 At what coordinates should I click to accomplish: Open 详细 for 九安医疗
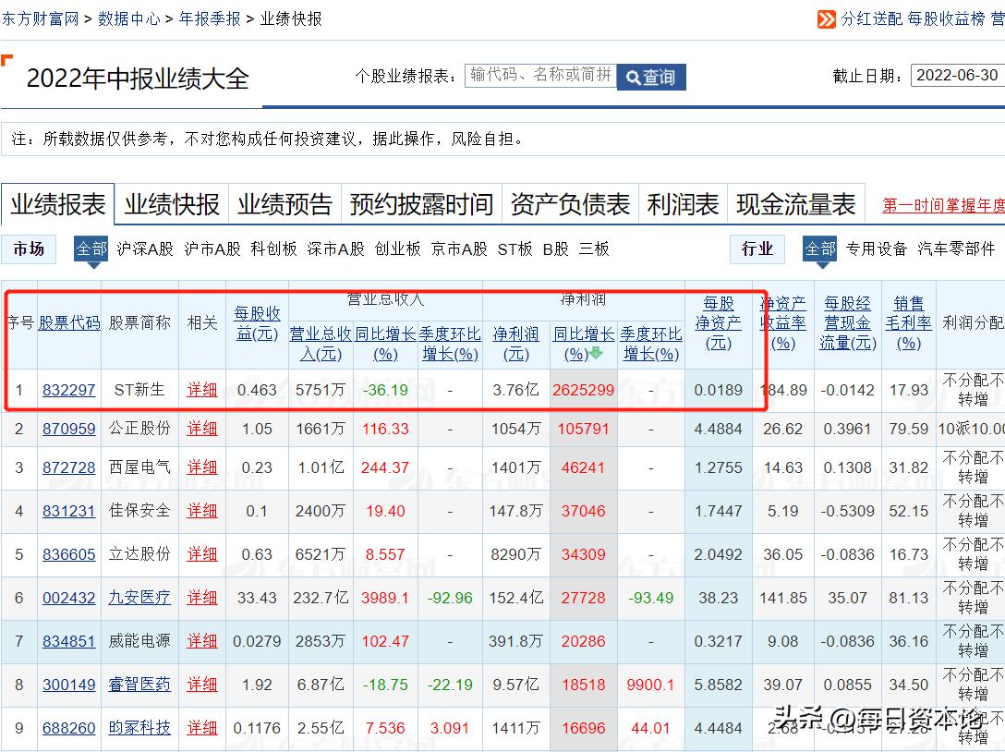tap(201, 598)
